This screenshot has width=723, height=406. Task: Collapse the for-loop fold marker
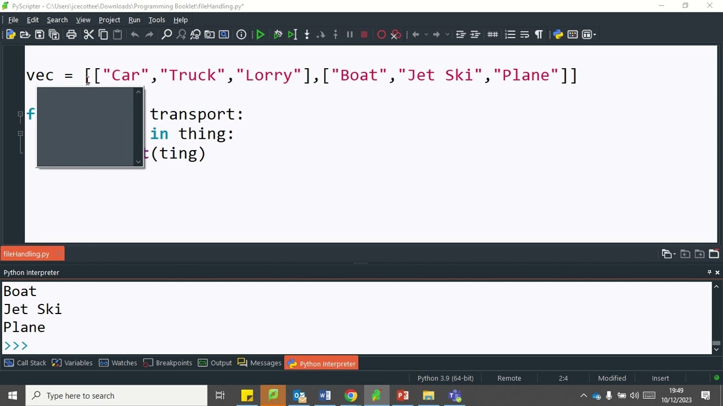(x=20, y=114)
